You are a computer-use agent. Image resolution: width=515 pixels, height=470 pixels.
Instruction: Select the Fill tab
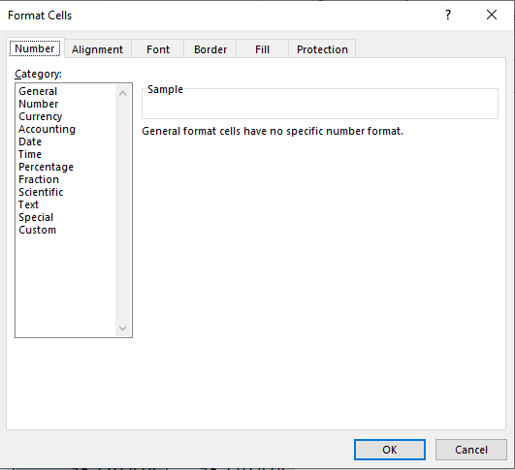262,49
